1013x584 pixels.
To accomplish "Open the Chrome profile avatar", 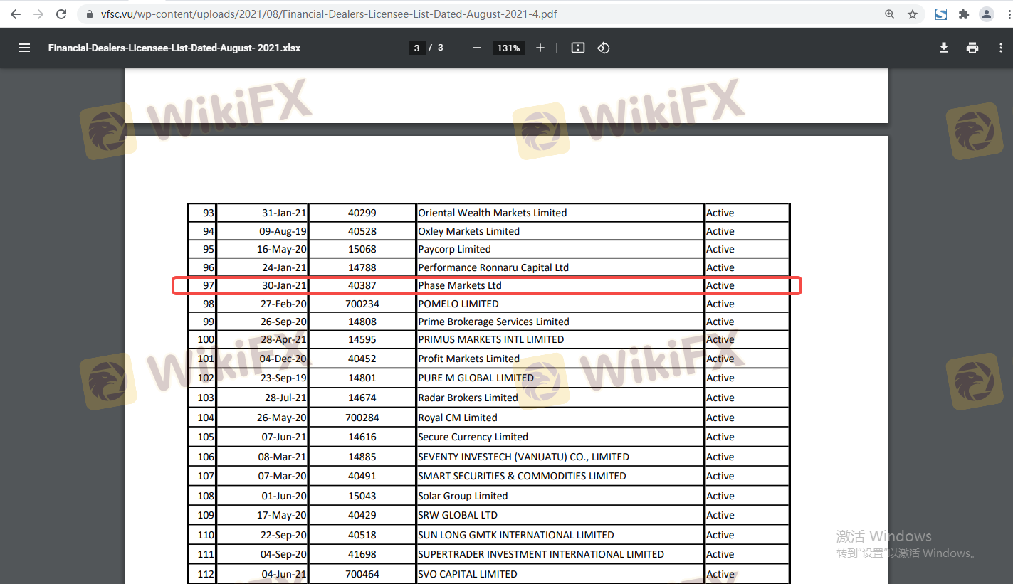I will coord(986,14).
